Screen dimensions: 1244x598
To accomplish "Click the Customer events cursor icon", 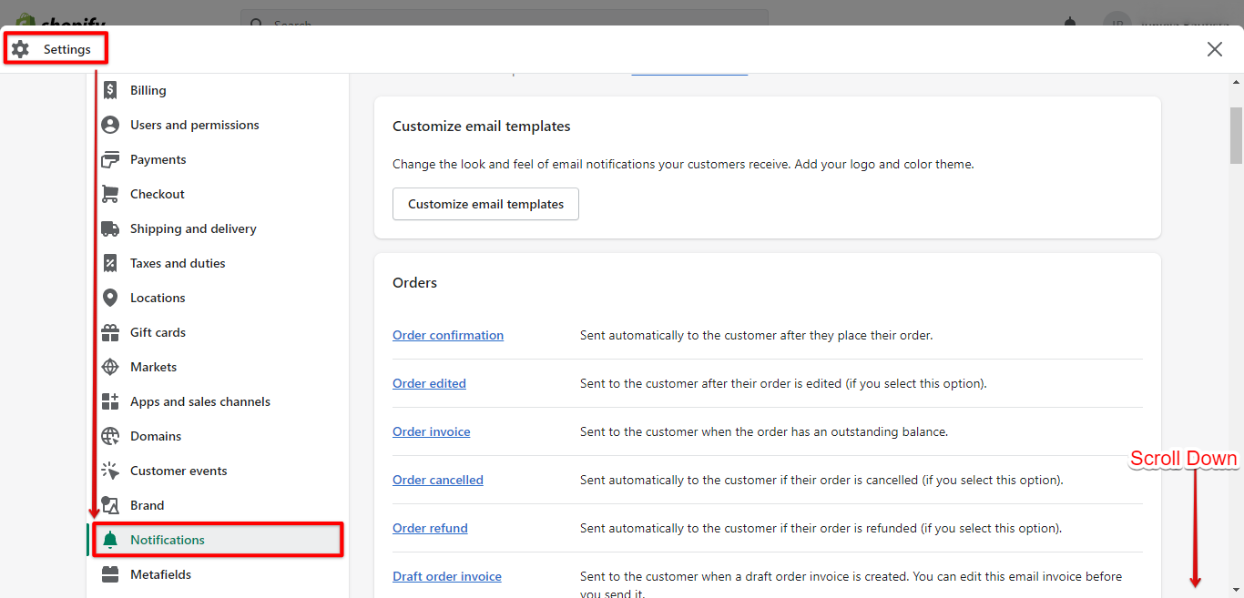I will click(110, 471).
